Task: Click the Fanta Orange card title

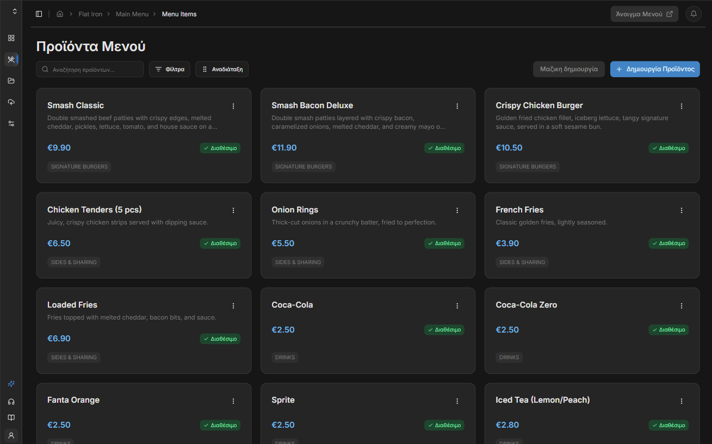Action: 73,400
